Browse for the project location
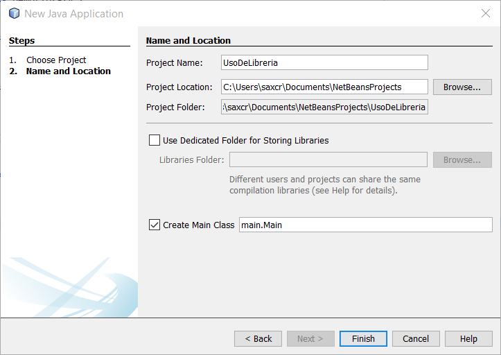 [462, 87]
